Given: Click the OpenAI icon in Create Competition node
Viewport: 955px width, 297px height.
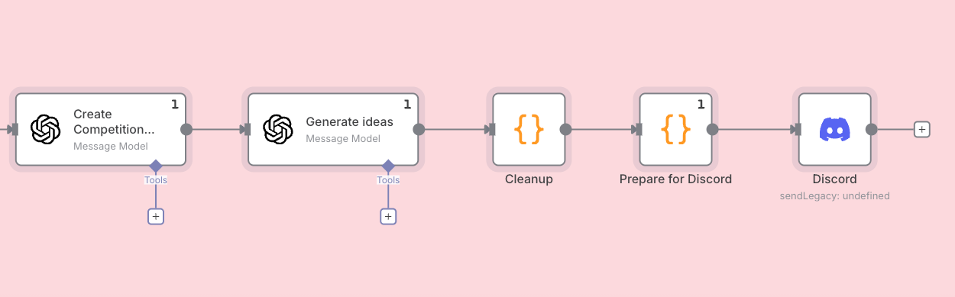Looking at the screenshot, I should (x=45, y=129).
